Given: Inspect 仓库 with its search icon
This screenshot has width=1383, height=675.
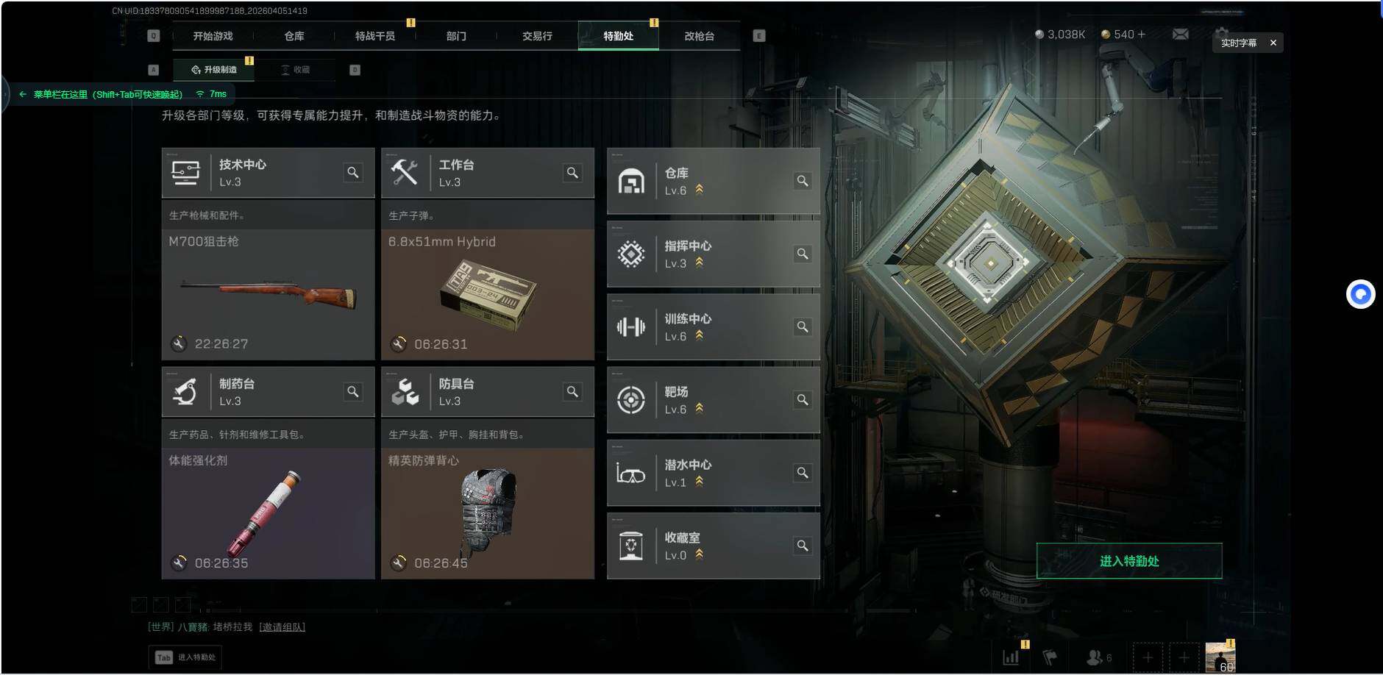Looking at the screenshot, I should coord(803,180).
